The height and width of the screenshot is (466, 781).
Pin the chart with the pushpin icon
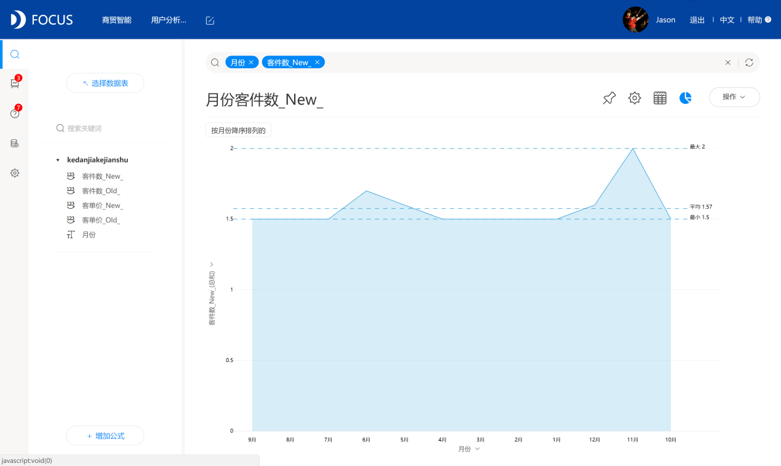pyautogui.click(x=609, y=98)
